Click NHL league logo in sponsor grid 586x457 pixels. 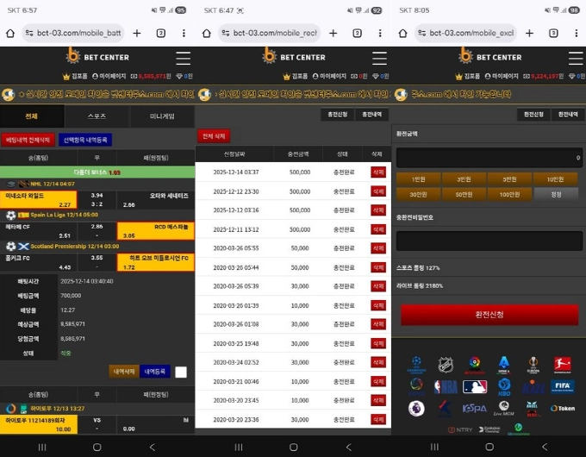(x=446, y=365)
